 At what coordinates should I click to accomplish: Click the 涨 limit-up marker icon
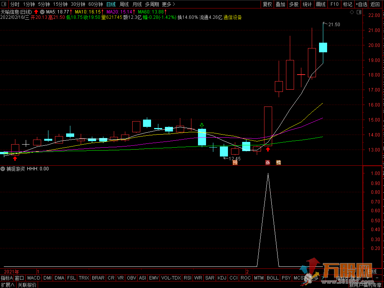(x=268, y=162)
